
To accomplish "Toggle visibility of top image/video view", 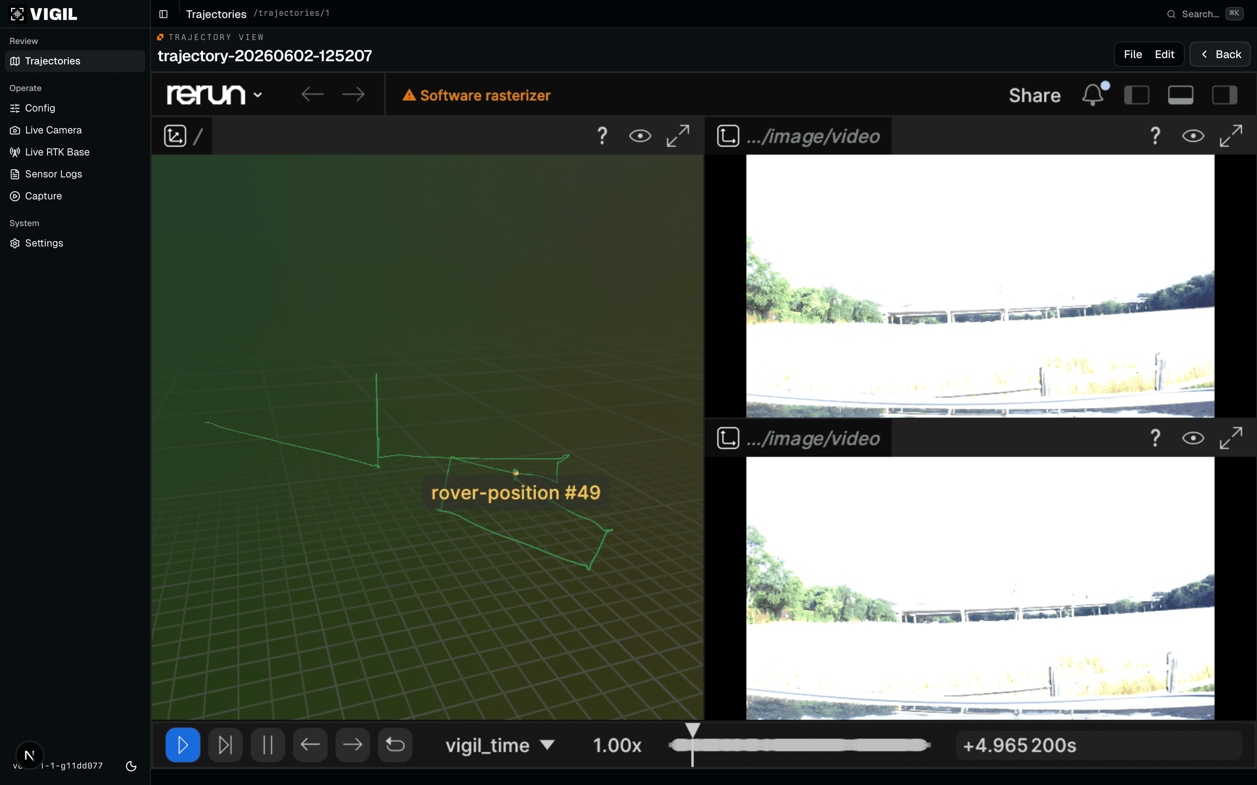I will 1193,136.
